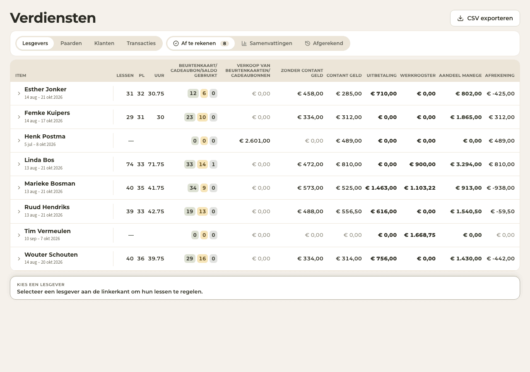530x372 pixels.
Task: Open the Klanten tab
Action: click(x=104, y=43)
